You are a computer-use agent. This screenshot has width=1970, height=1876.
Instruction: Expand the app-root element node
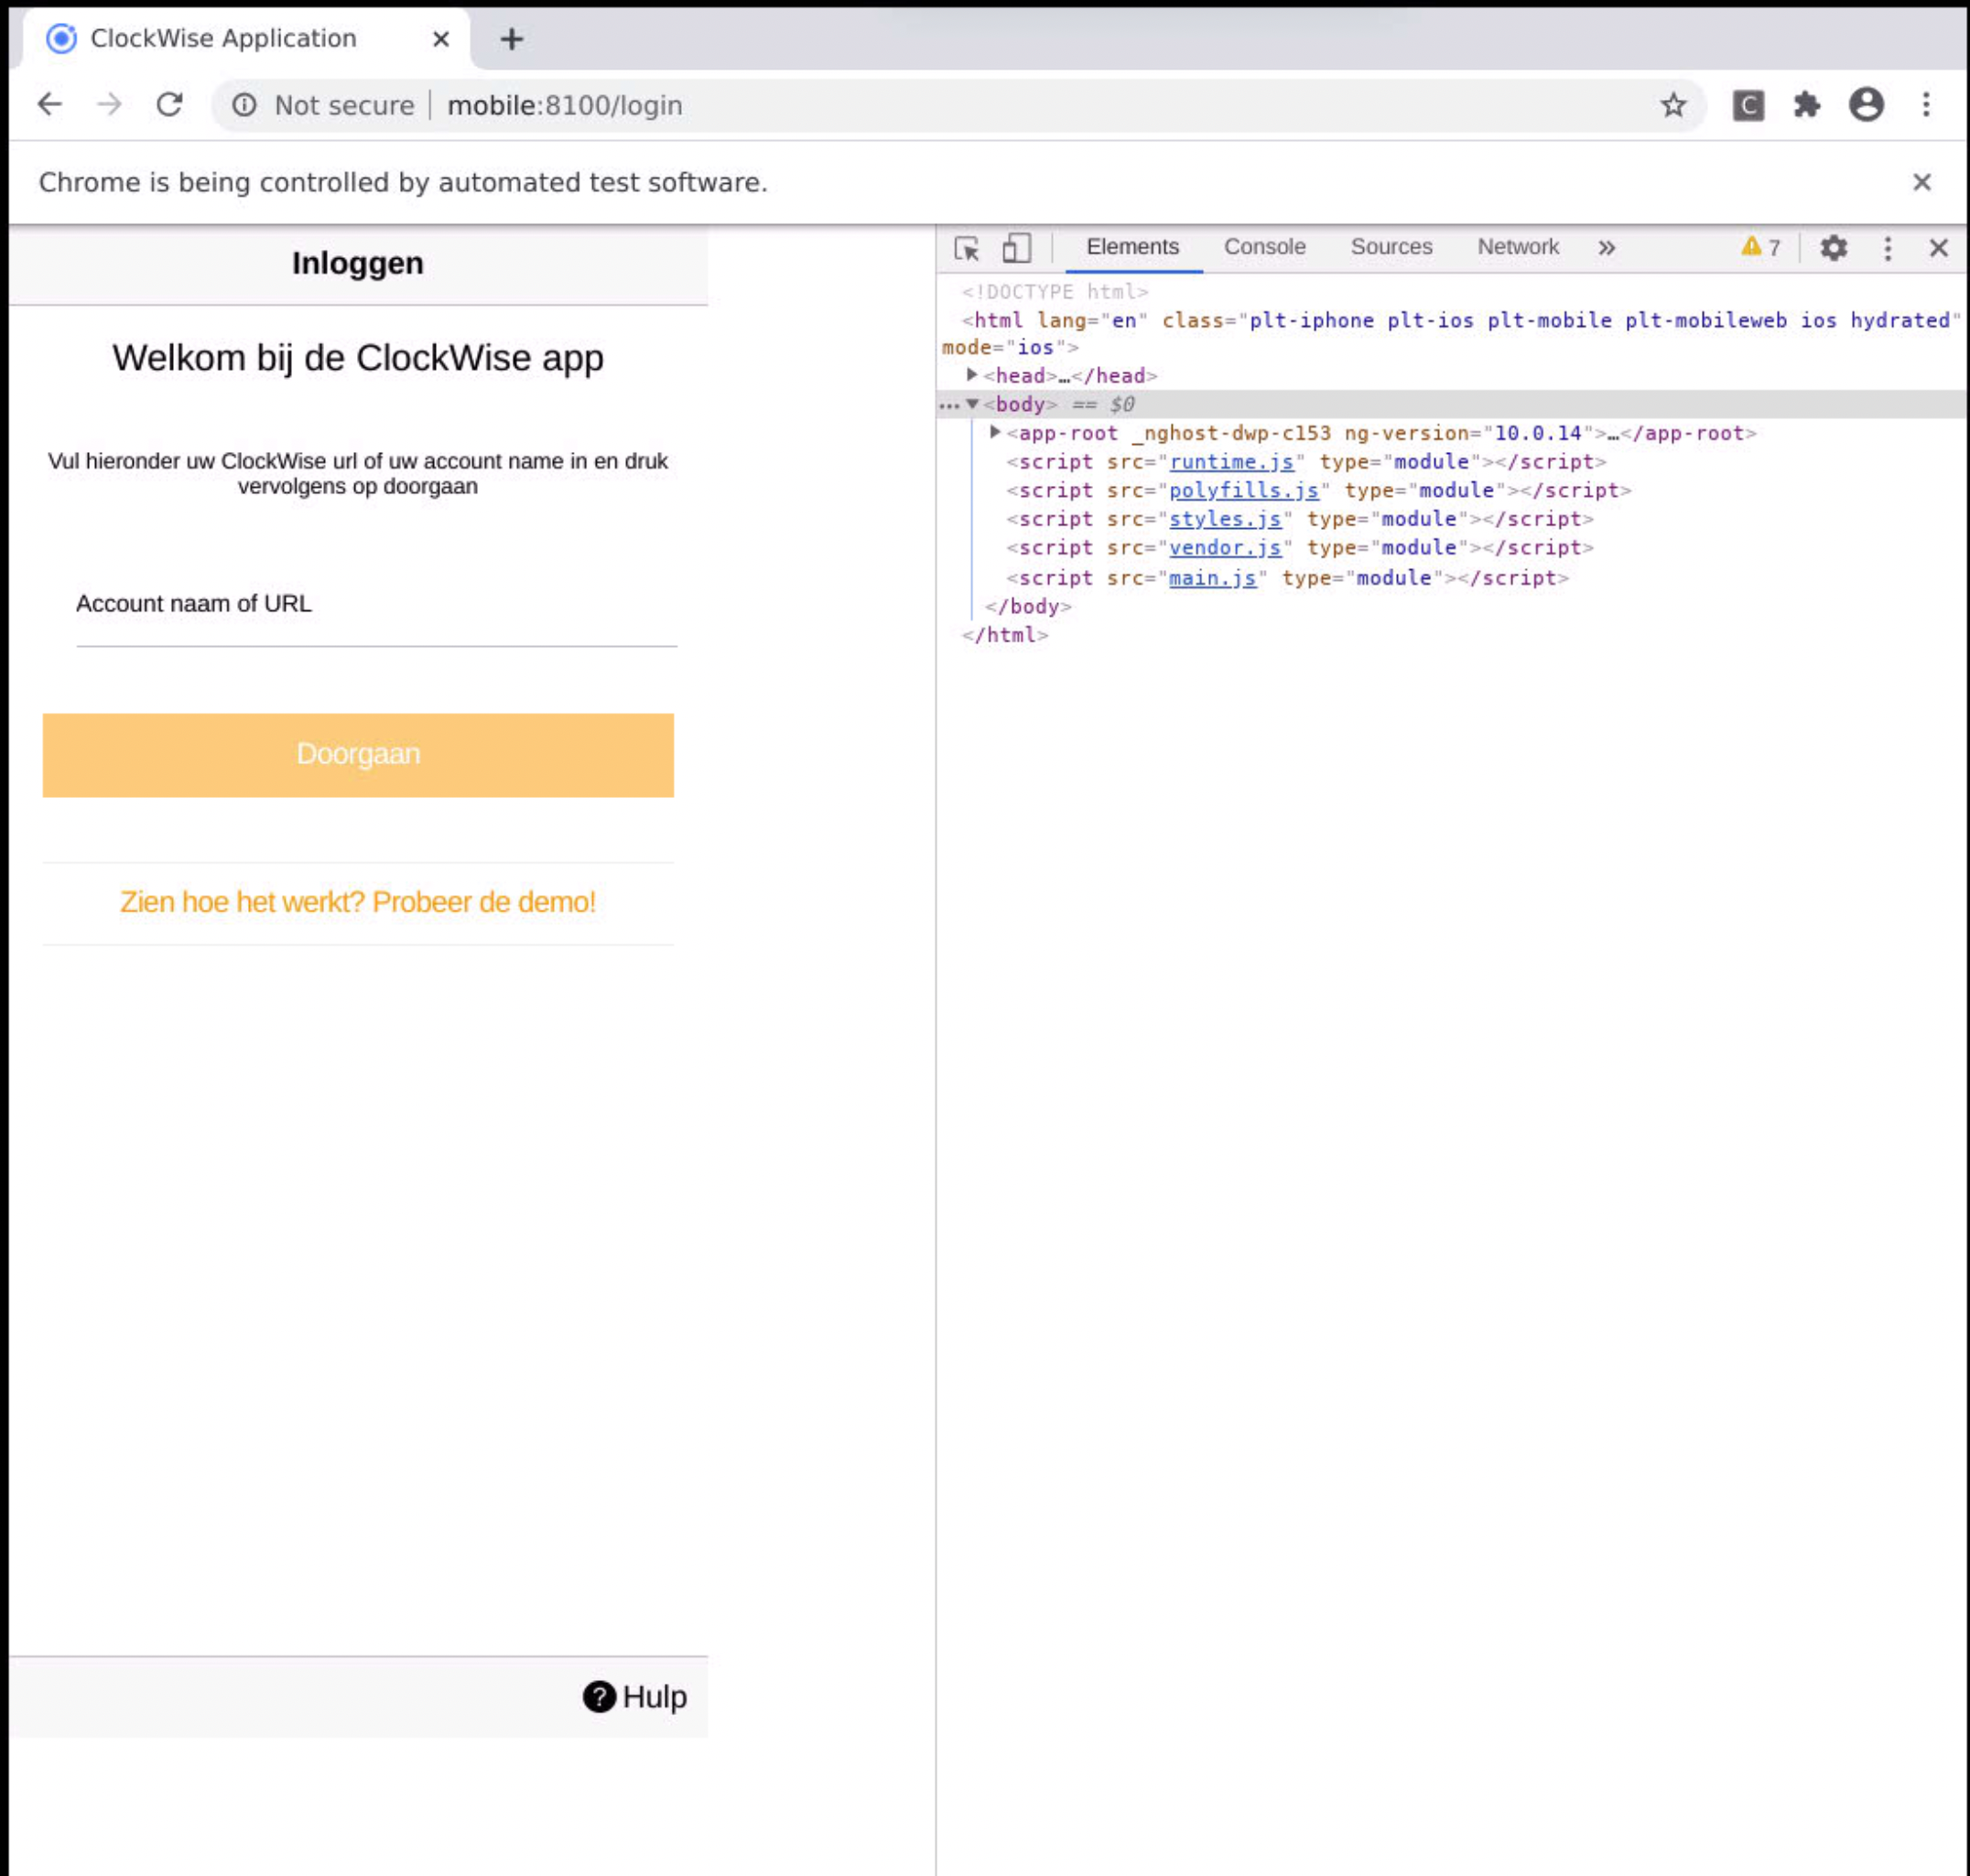(995, 433)
